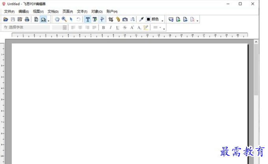This screenshot has width=268, height=164.
Task: Maximize the PDF editor window
Action: pos(240,4)
